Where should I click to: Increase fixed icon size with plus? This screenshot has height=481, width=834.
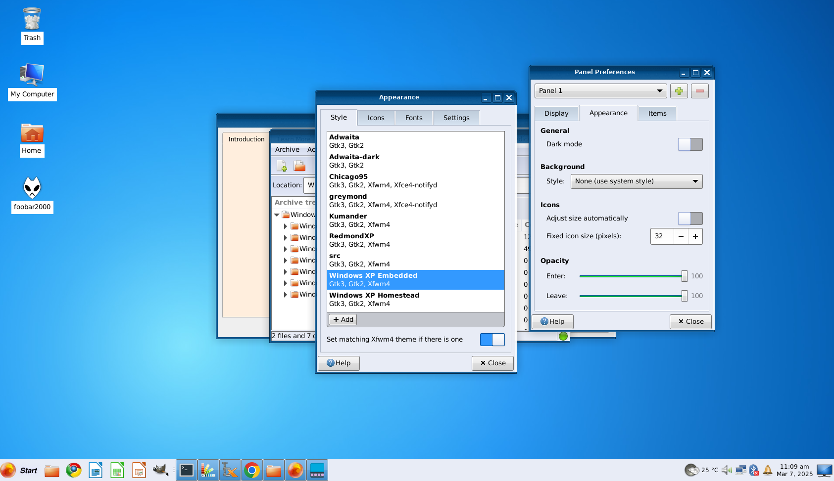click(695, 237)
